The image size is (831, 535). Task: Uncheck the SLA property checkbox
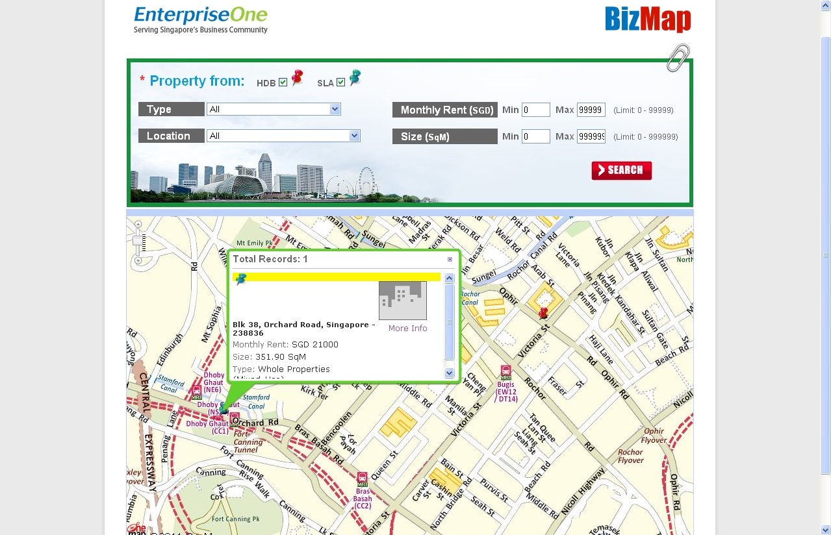click(x=340, y=82)
